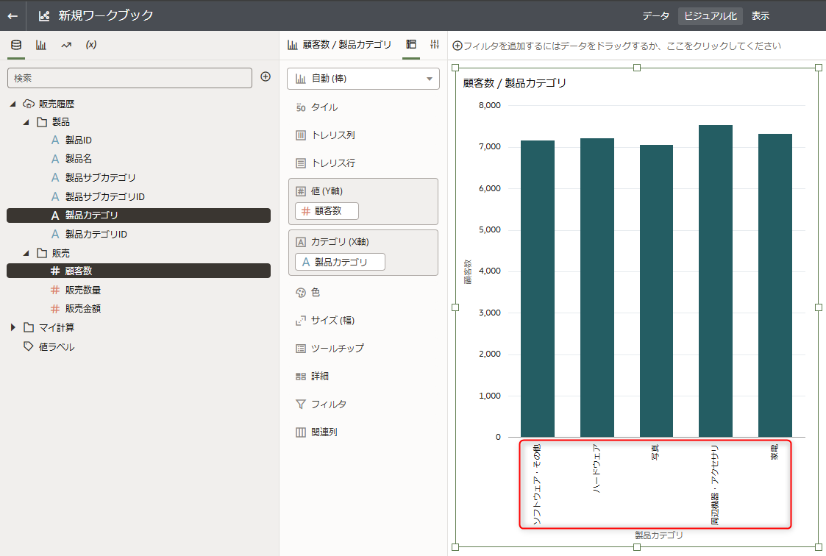
Task: Select the 値ラベル tag item
Action: [x=49, y=346]
